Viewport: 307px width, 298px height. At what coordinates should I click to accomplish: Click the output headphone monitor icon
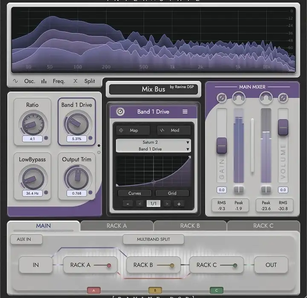266,97
